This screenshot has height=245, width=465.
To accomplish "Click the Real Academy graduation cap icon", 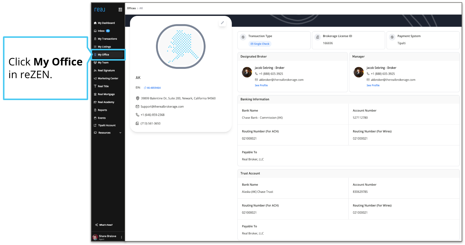I will point(95,102).
